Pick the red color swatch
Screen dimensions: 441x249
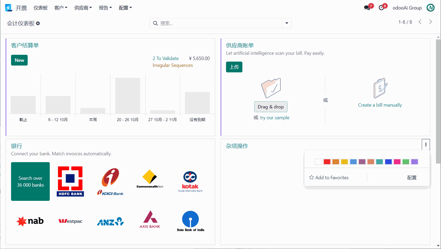pyautogui.click(x=327, y=161)
